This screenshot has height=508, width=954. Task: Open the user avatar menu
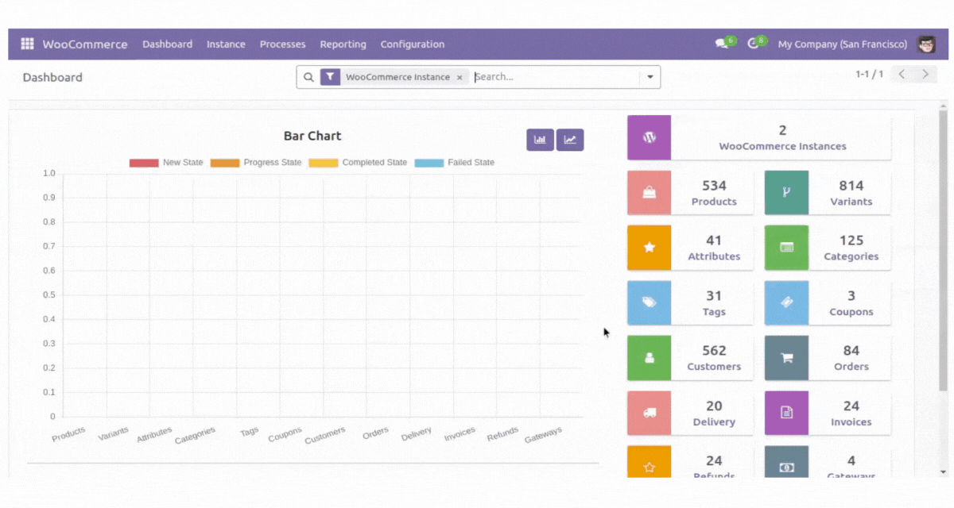926,44
